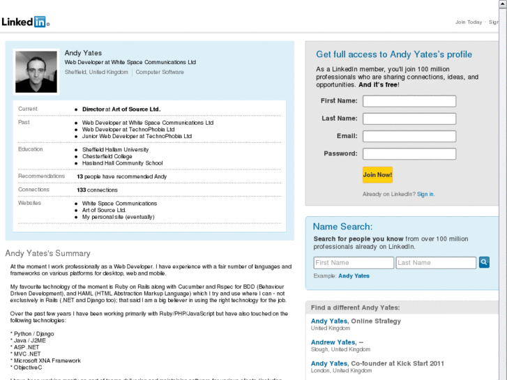Click the vertical scrollbar up arrow
This screenshot has width=507, height=380.
pyautogui.click(x=503, y=4)
